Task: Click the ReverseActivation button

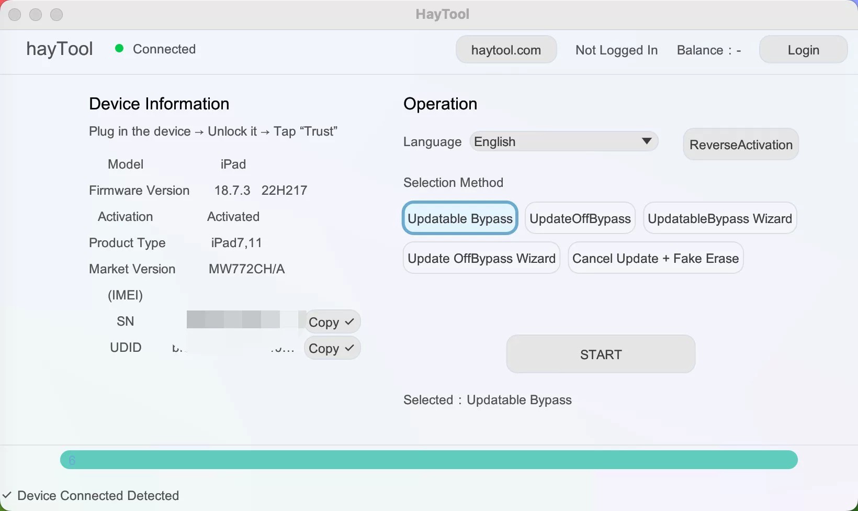Action: 740,145
